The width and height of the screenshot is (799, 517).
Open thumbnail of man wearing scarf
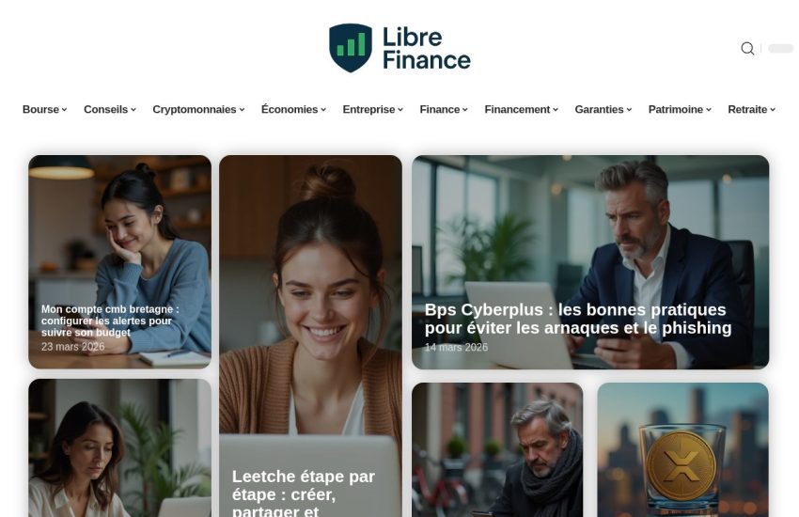coord(497,449)
